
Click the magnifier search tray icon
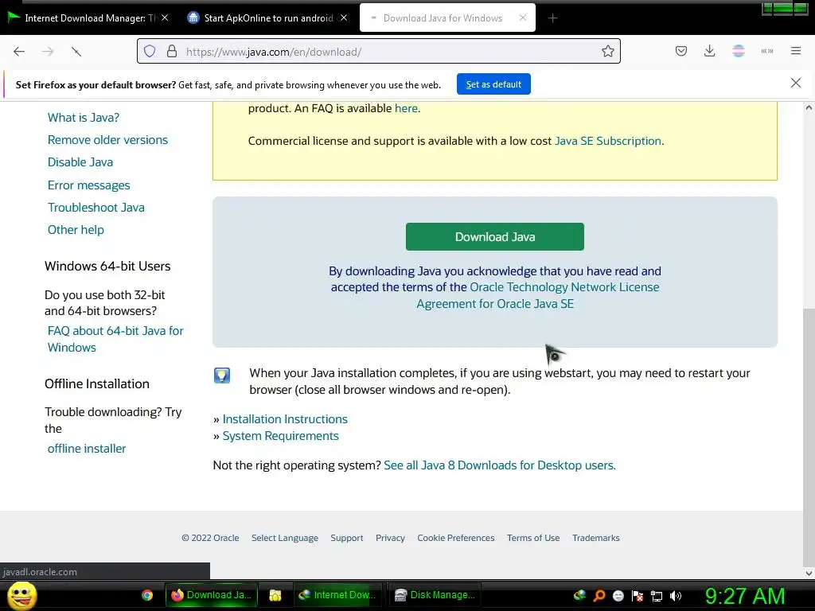click(x=599, y=596)
